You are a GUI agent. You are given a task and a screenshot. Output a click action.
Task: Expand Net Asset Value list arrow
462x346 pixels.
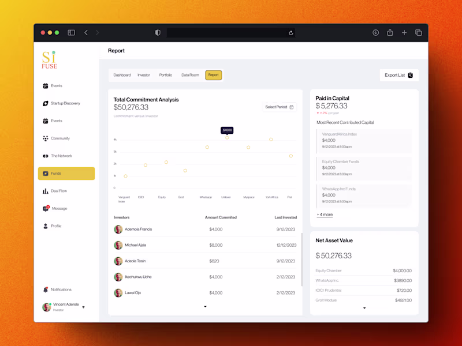364,308
